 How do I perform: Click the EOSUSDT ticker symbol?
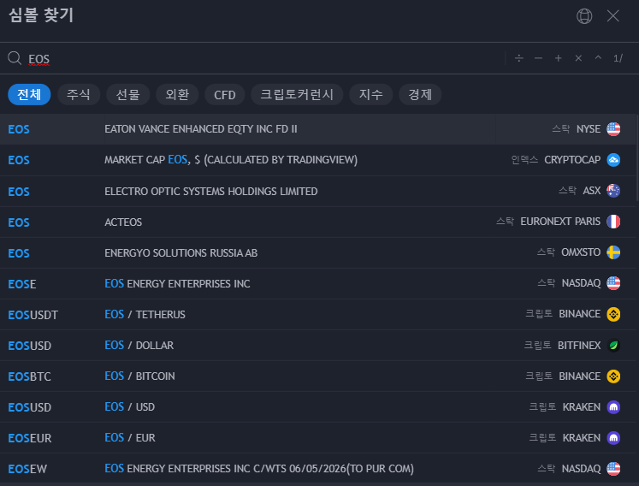click(x=33, y=315)
